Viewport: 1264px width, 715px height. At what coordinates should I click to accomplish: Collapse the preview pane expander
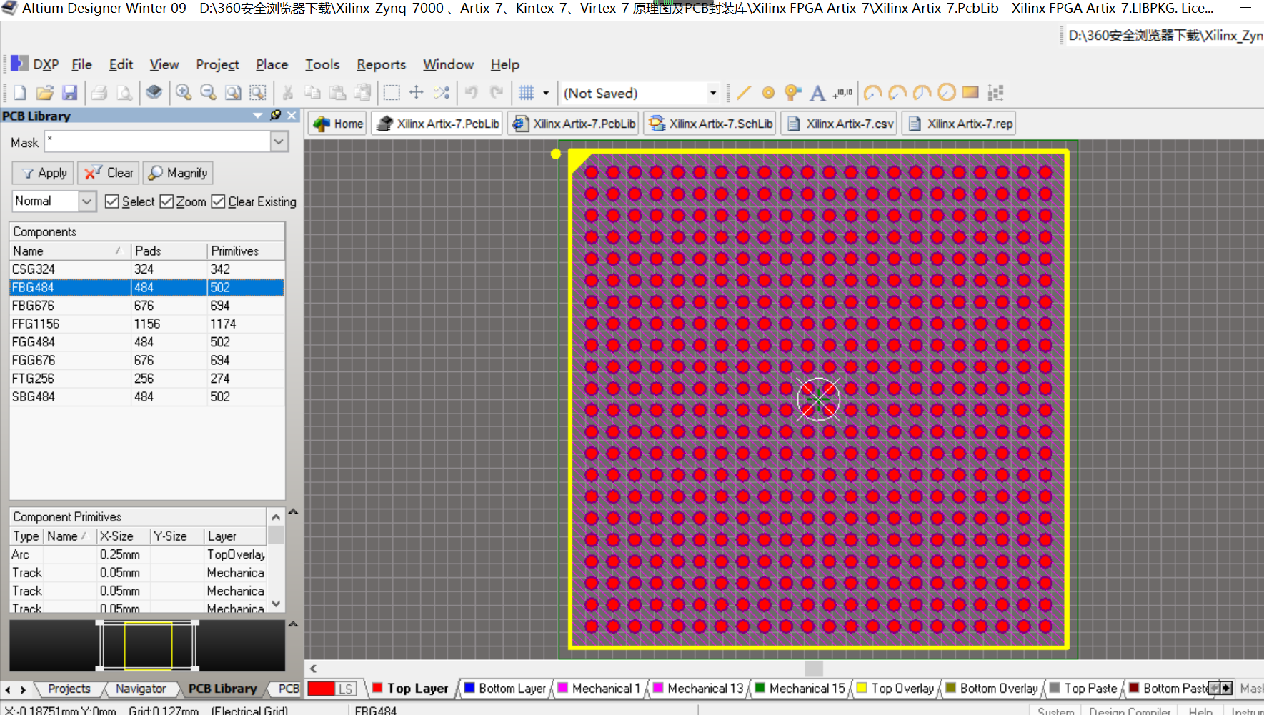(x=293, y=624)
